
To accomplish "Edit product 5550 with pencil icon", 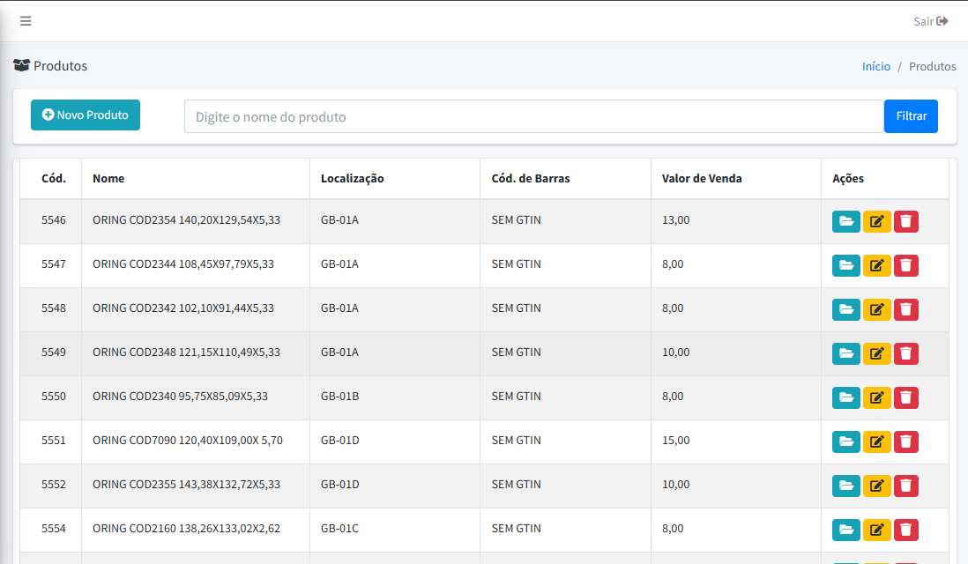I will click(876, 397).
